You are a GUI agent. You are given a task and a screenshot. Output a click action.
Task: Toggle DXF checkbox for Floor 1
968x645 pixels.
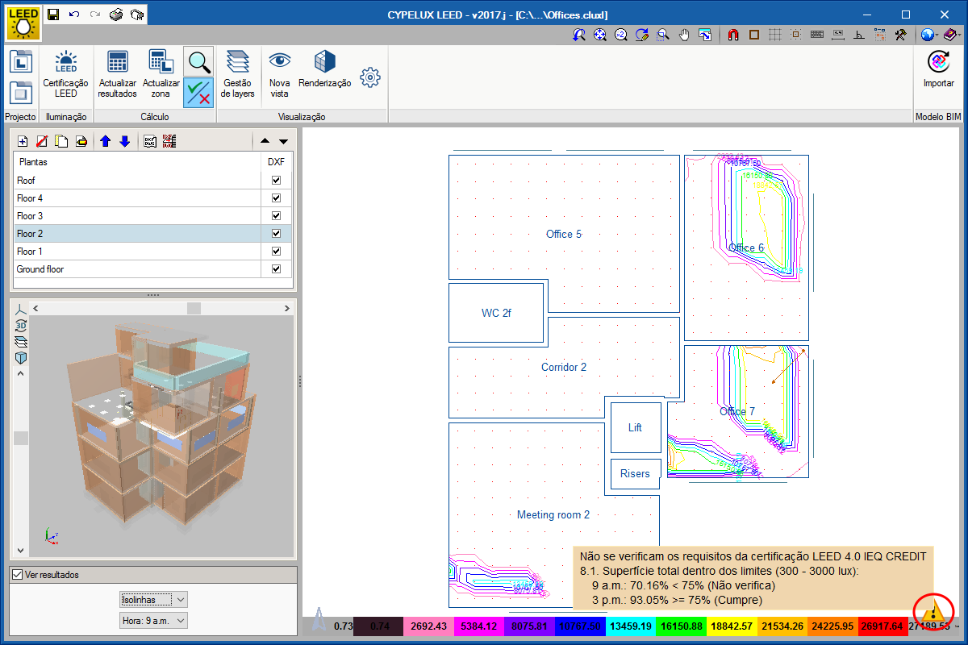pyautogui.click(x=276, y=252)
